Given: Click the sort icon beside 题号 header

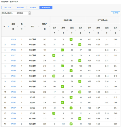Looking at the screenshot, I should point(25,26).
